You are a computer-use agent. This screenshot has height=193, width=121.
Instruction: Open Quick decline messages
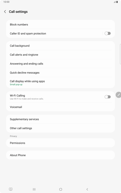tap(60, 73)
